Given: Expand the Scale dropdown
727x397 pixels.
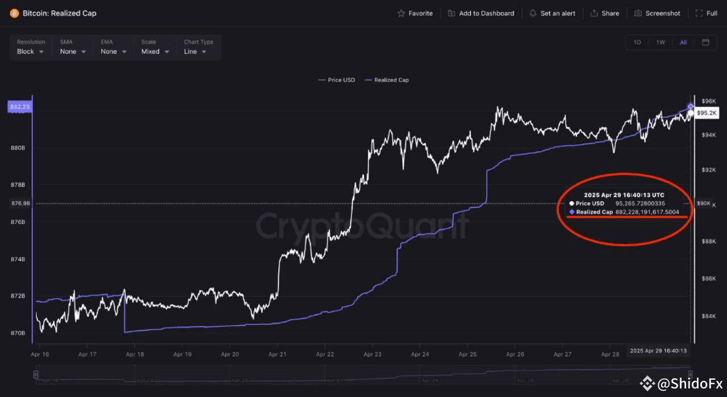Looking at the screenshot, I should 155,51.
